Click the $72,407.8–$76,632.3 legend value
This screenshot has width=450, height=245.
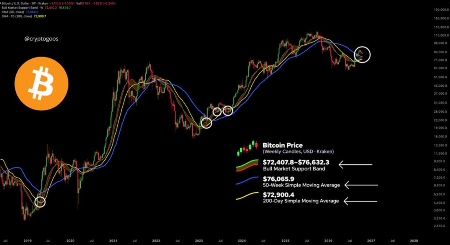tap(296, 162)
